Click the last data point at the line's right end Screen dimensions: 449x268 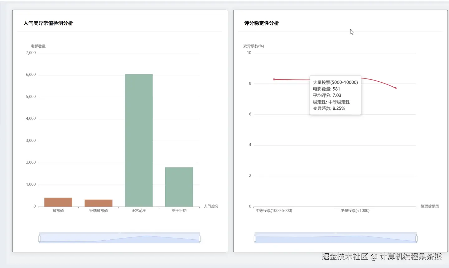(396, 88)
